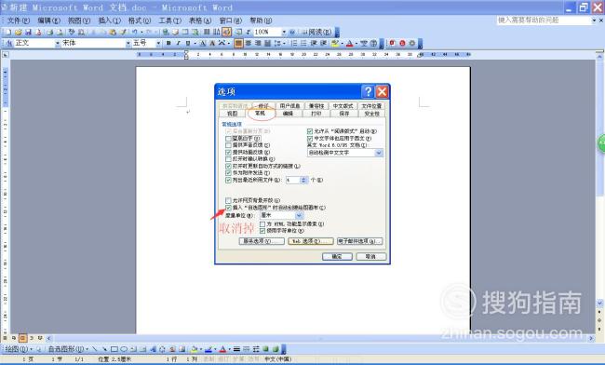Open the 正文 style dropdown

click(58, 43)
